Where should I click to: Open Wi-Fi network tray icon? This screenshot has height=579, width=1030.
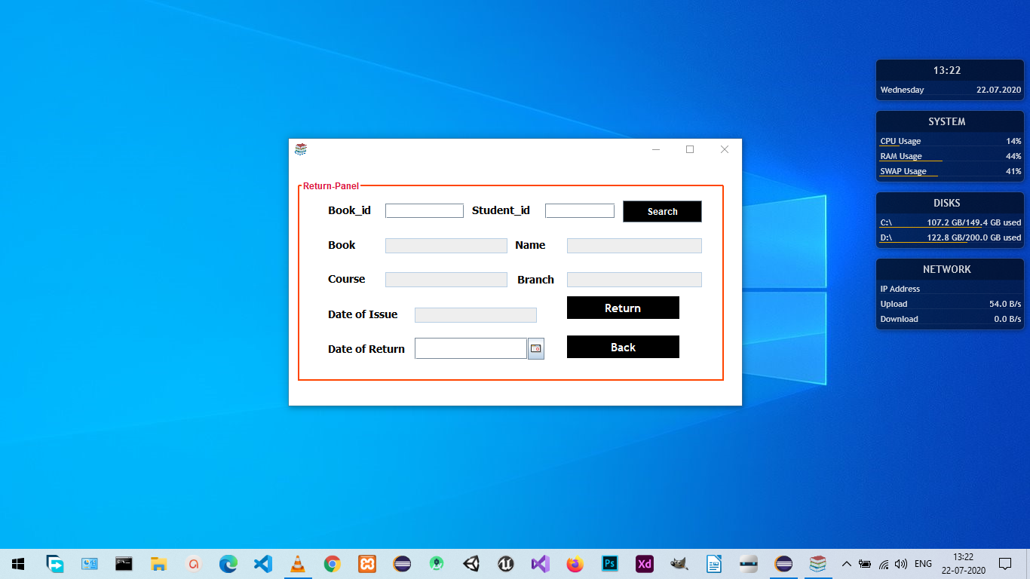point(884,564)
